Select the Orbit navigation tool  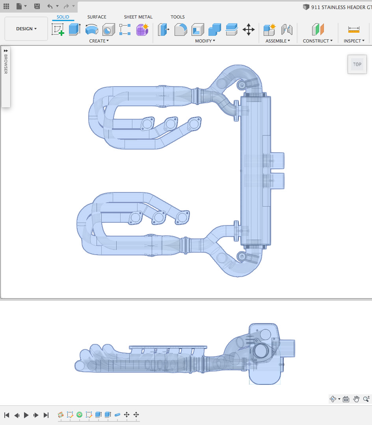click(x=333, y=399)
